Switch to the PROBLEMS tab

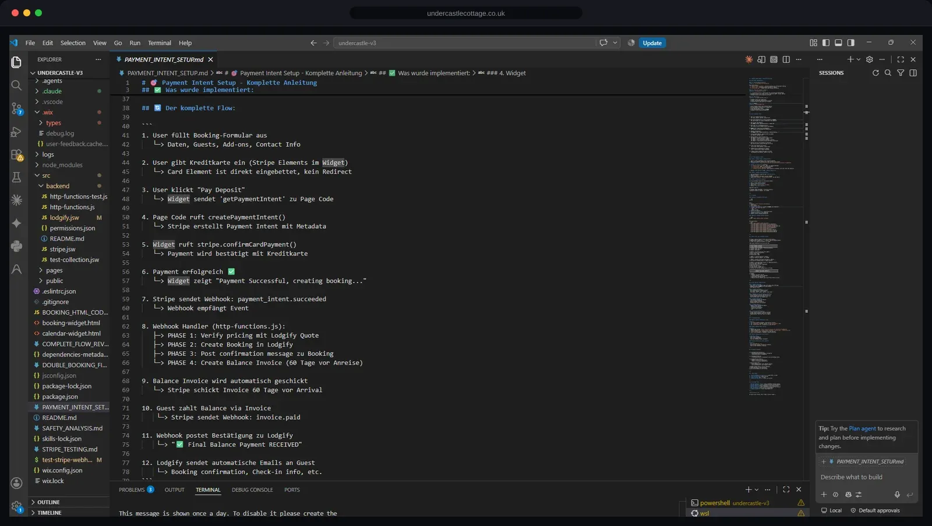point(136,490)
